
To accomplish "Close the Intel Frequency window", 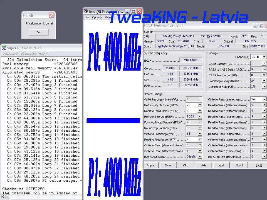I will [139, 11].
